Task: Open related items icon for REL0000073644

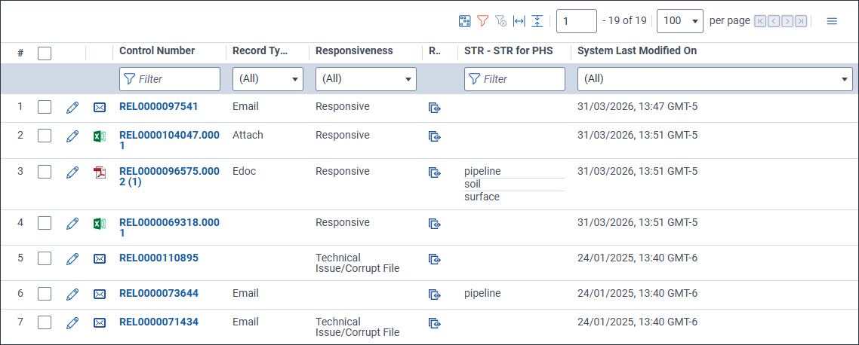Action: click(435, 295)
